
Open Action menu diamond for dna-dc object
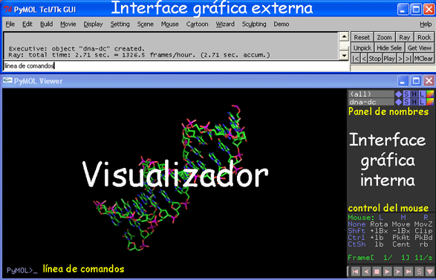[x=398, y=102]
